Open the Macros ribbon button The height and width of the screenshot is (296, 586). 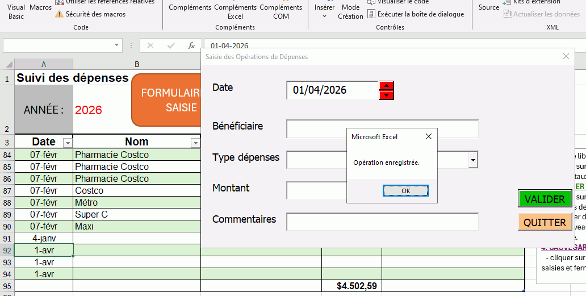40,7
